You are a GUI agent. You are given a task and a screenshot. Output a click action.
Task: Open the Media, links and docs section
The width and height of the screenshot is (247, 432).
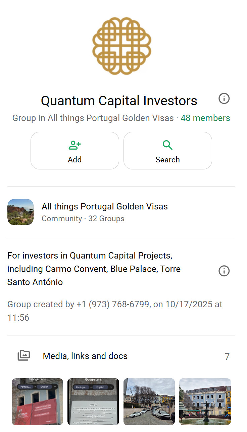point(85,356)
